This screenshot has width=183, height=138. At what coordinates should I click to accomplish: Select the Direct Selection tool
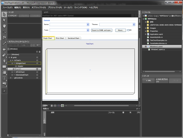4,20
